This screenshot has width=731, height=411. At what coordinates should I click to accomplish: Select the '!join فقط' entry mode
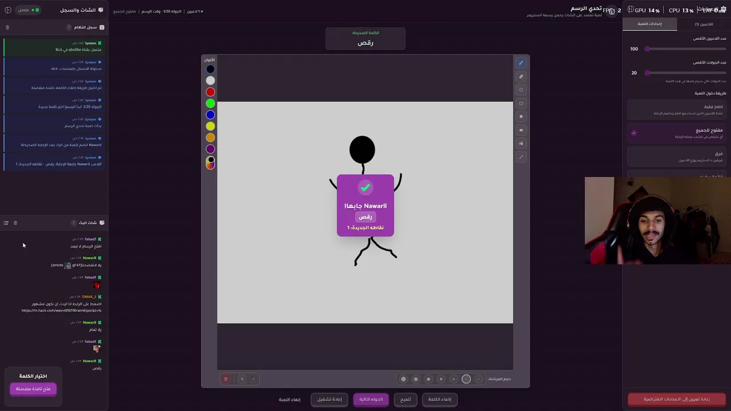click(677, 110)
